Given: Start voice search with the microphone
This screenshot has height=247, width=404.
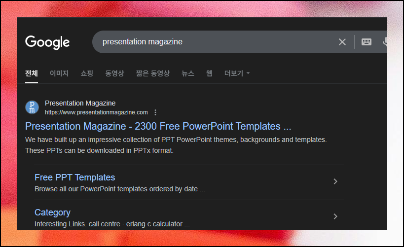Looking at the screenshot, I should tap(385, 42).
